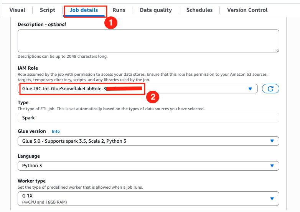
Task: Switch to the Script tab
Action: pyautogui.click(x=48, y=10)
